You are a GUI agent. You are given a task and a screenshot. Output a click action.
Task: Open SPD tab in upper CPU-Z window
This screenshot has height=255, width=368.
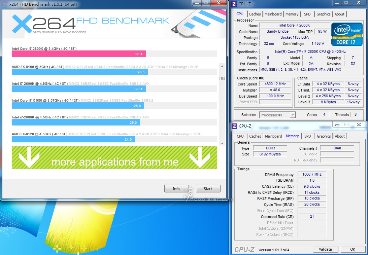point(307,14)
